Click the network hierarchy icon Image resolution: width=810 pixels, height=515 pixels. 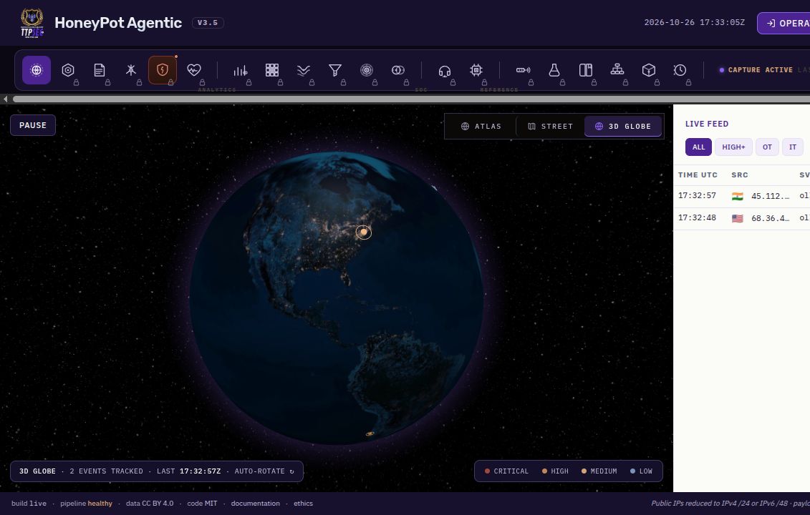pyautogui.click(x=617, y=70)
